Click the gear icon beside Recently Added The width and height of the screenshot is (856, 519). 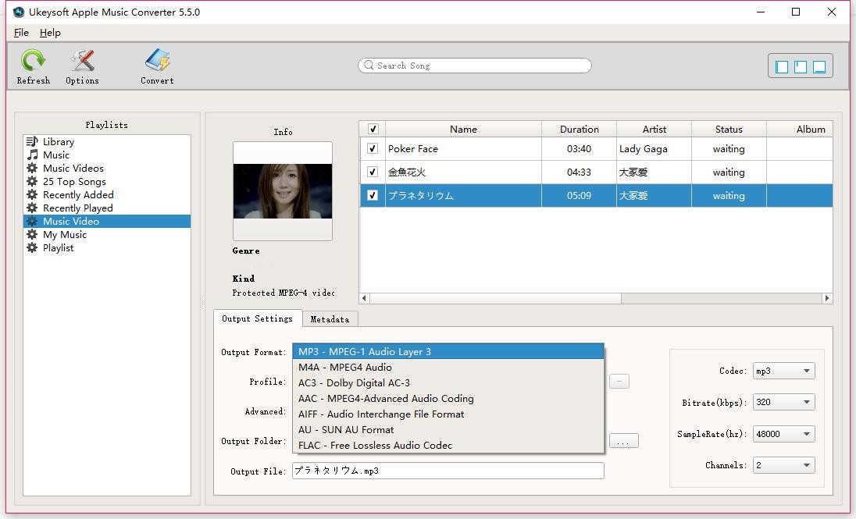pos(32,194)
